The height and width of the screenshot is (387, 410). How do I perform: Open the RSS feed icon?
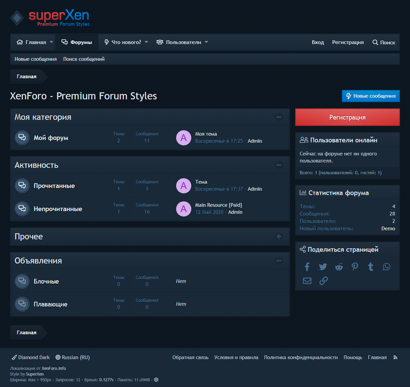(395, 358)
